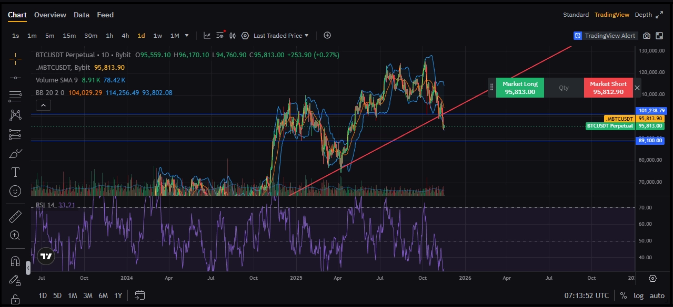This screenshot has width=673, height=307.
Task: Open the forecasting and measurement tools
Action: click(15, 134)
